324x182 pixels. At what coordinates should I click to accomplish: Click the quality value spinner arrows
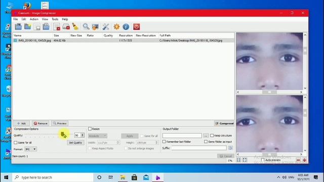(83, 135)
